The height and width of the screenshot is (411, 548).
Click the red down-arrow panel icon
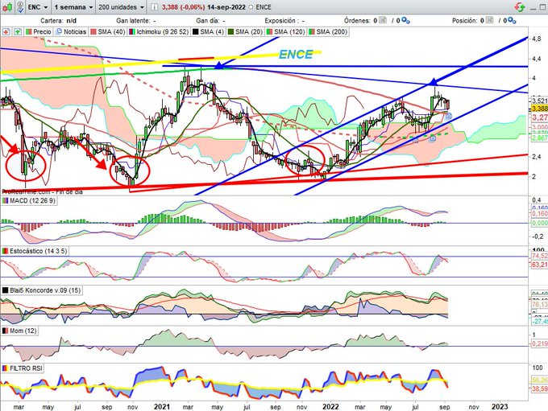click(x=6, y=31)
